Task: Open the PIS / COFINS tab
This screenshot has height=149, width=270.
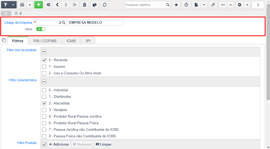Action: (x=45, y=41)
